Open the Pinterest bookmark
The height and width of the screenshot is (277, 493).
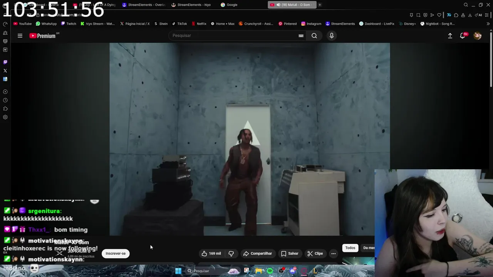point(287,23)
